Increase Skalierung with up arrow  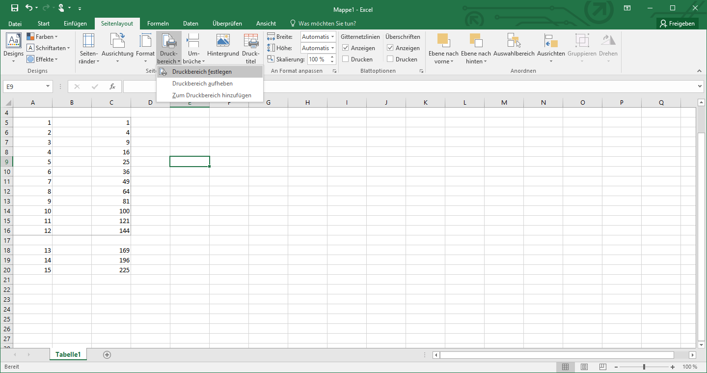(x=332, y=57)
